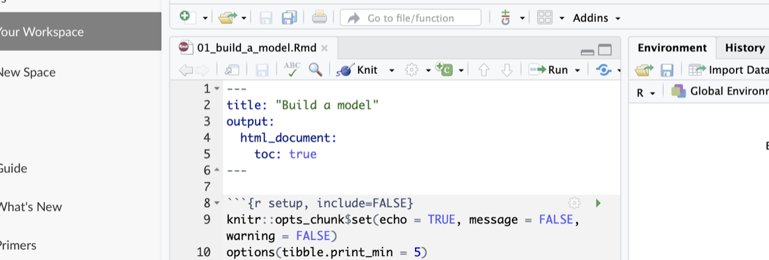The width and height of the screenshot is (769, 260).
Task: Click the Find/Replace magnifier icon
Action: click(315, 70)
